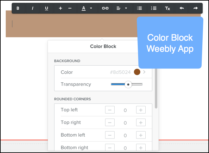Toggle underline formatting

[x=46, y=8]
